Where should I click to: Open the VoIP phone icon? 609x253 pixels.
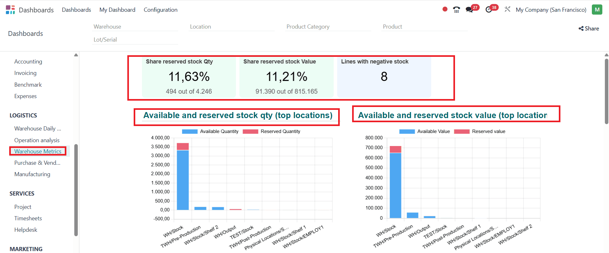pos(456,10)
